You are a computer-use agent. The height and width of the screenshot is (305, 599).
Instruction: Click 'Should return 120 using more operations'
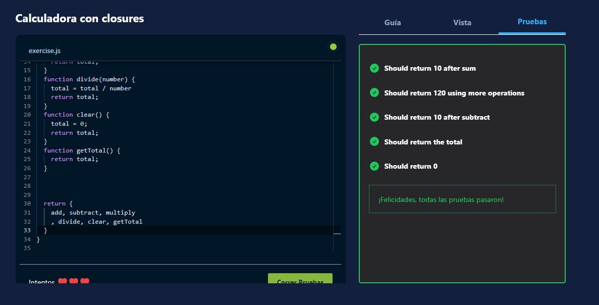[x=454, y=93]
